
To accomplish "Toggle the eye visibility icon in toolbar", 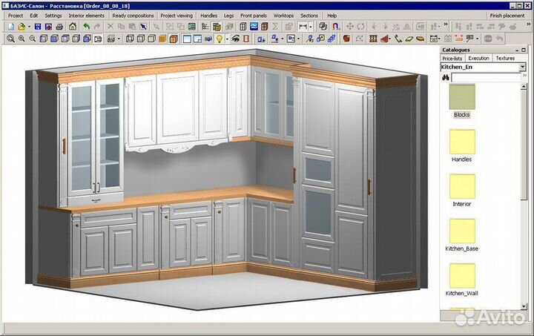I will tap(237, 39).
